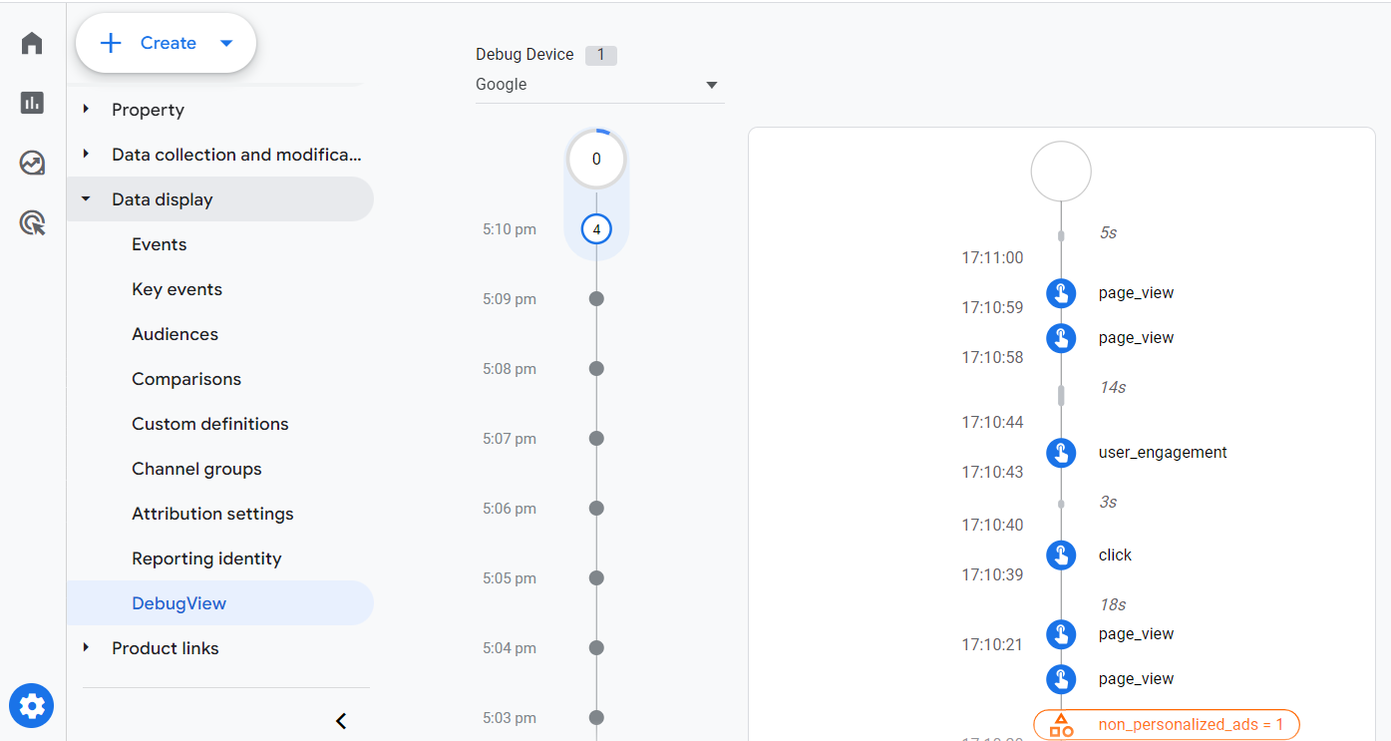Collapse the navigation panel with left chevron
Viewport: 1391px width, 741px height.
341,720
